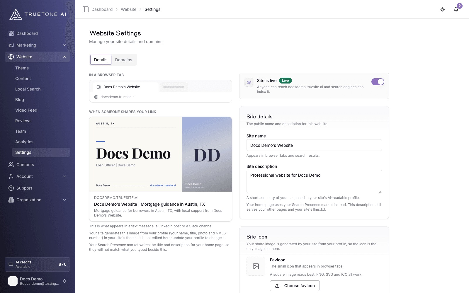Click the DOCSDEMO.TRUESITE.AI share card domain
Image resolution: width=469 pixels, height=293 pixels.
point(116,198)
